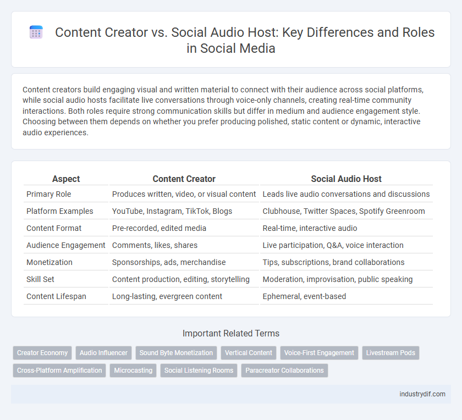The image size is (462, 420).
Task: Select the Content Format row label
Action: (54, 228)
